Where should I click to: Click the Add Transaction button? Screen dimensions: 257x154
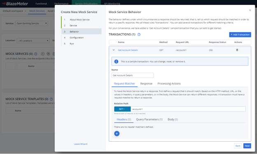tap(240, 35)
